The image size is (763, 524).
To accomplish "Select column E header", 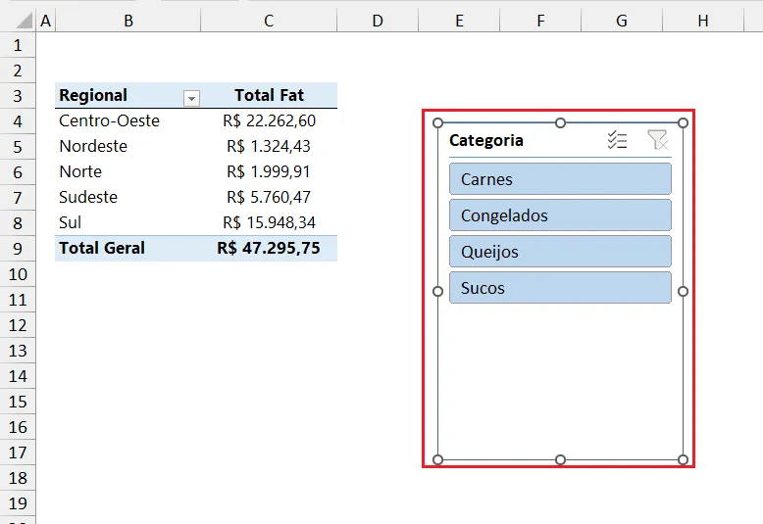I will [459, 21].
